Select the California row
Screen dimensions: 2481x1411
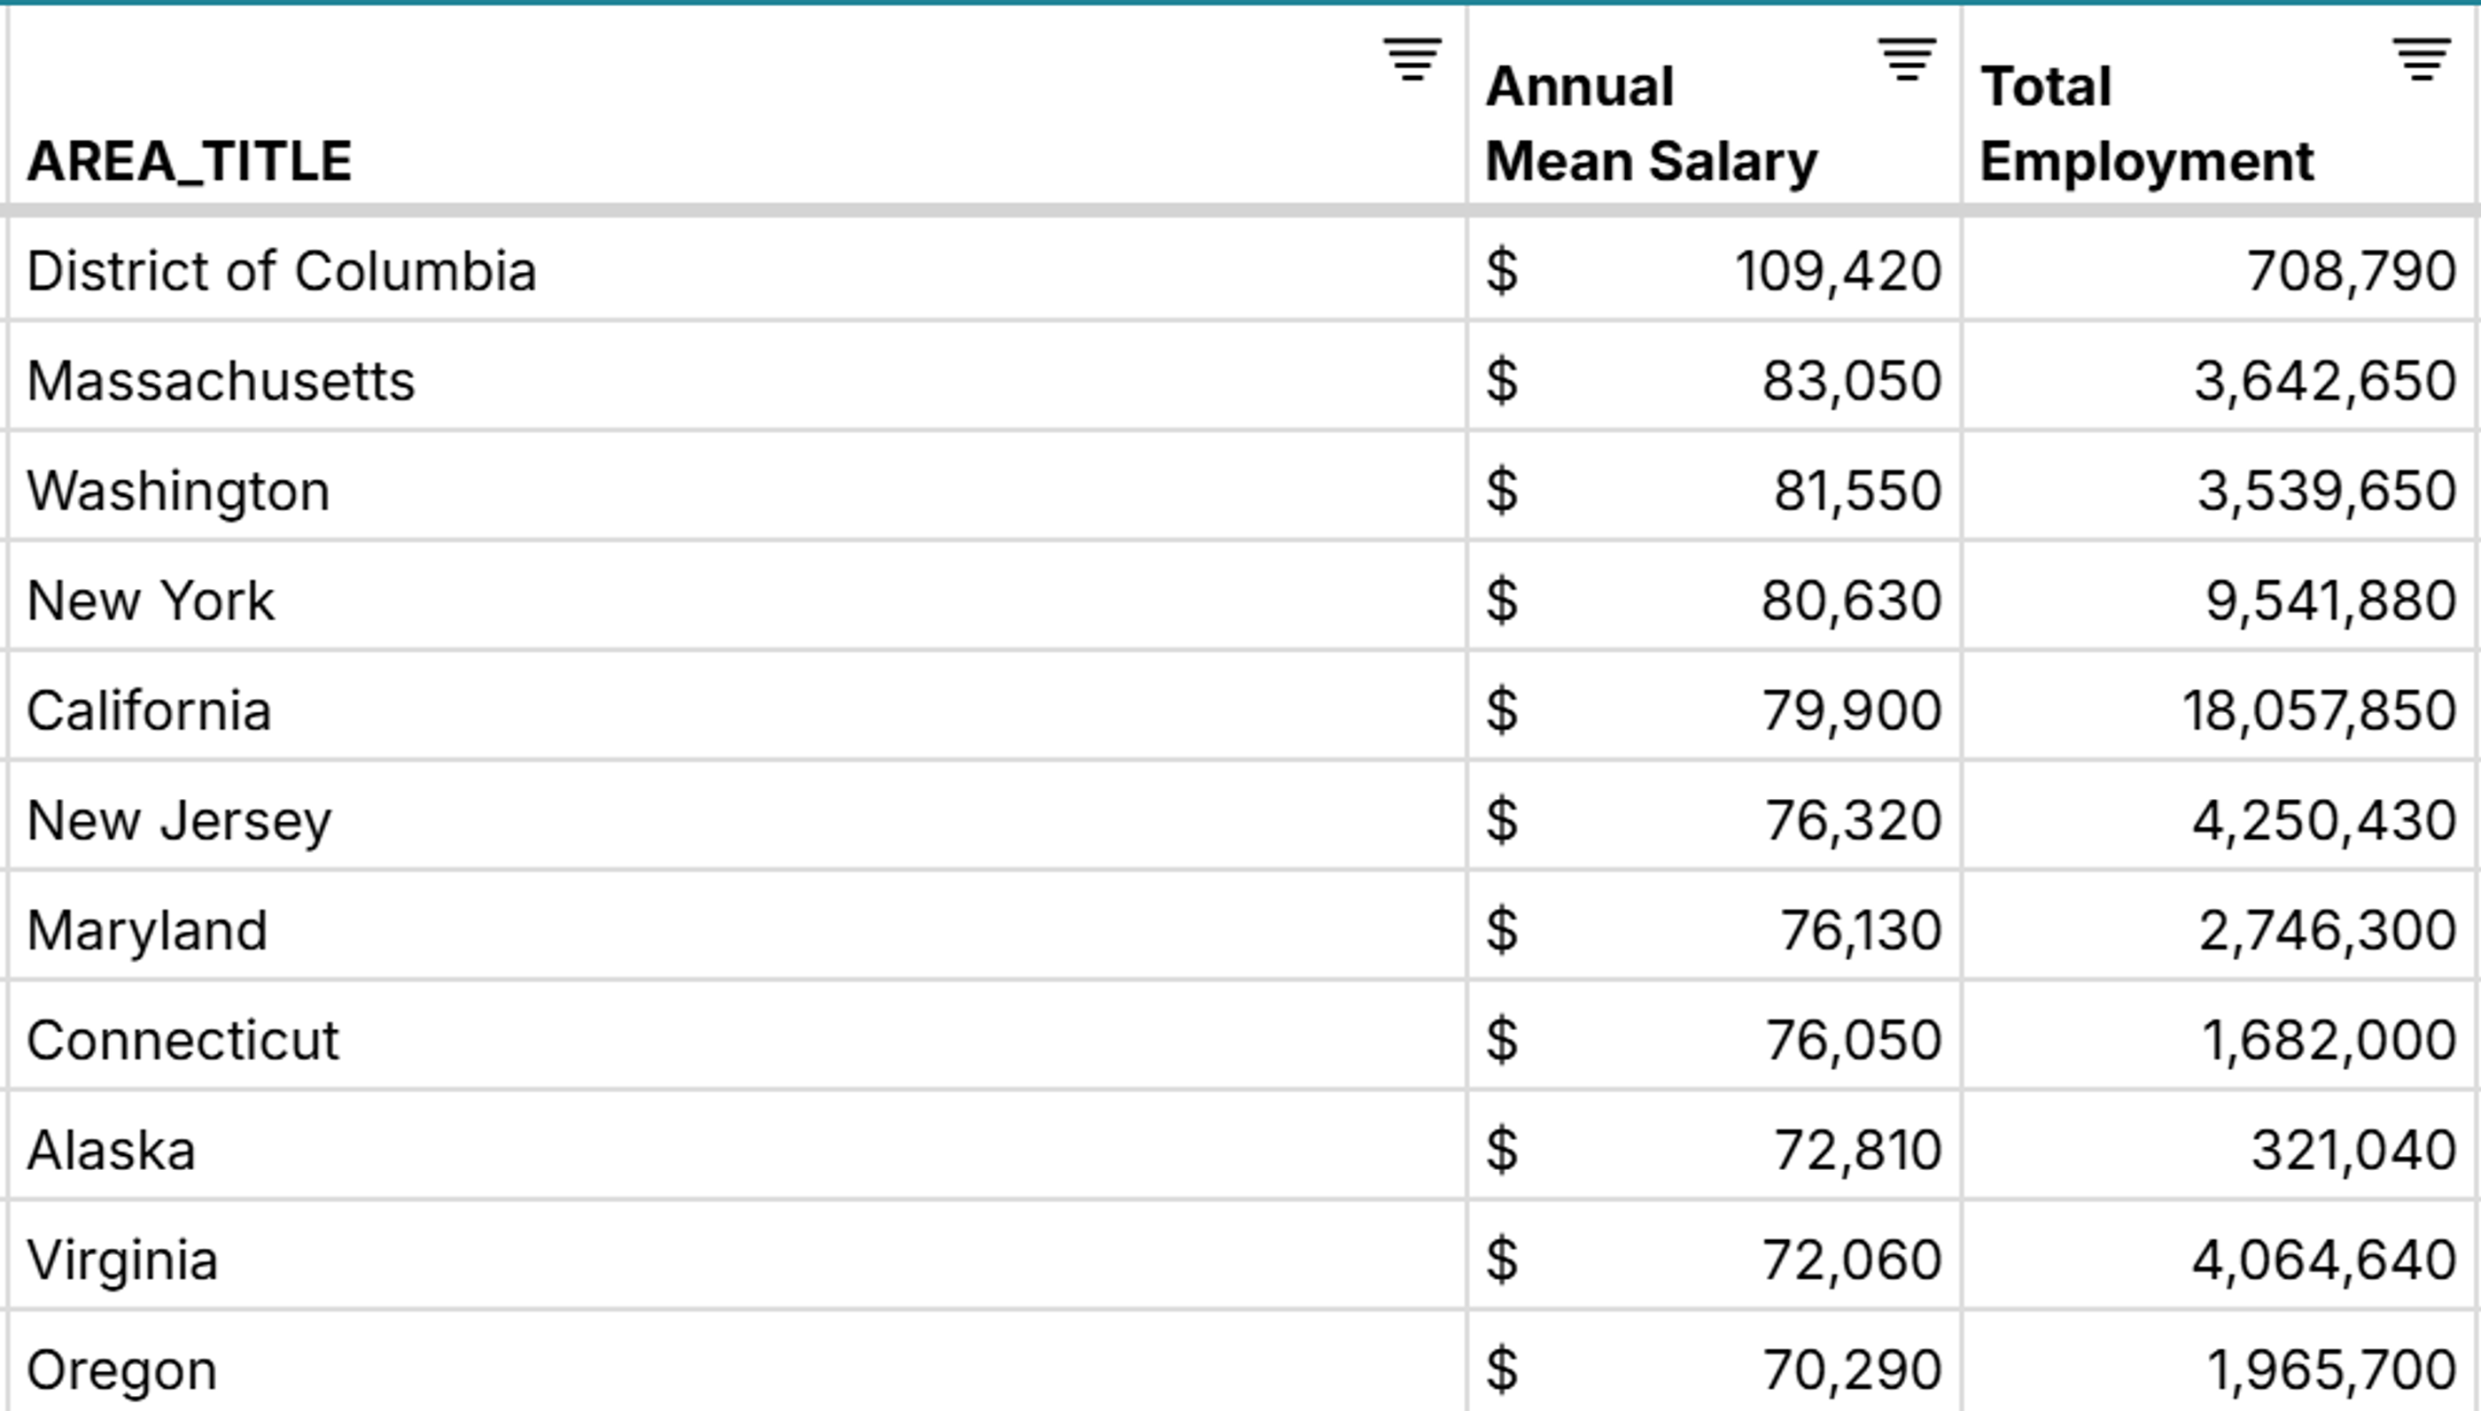click(x=151, y=709)
